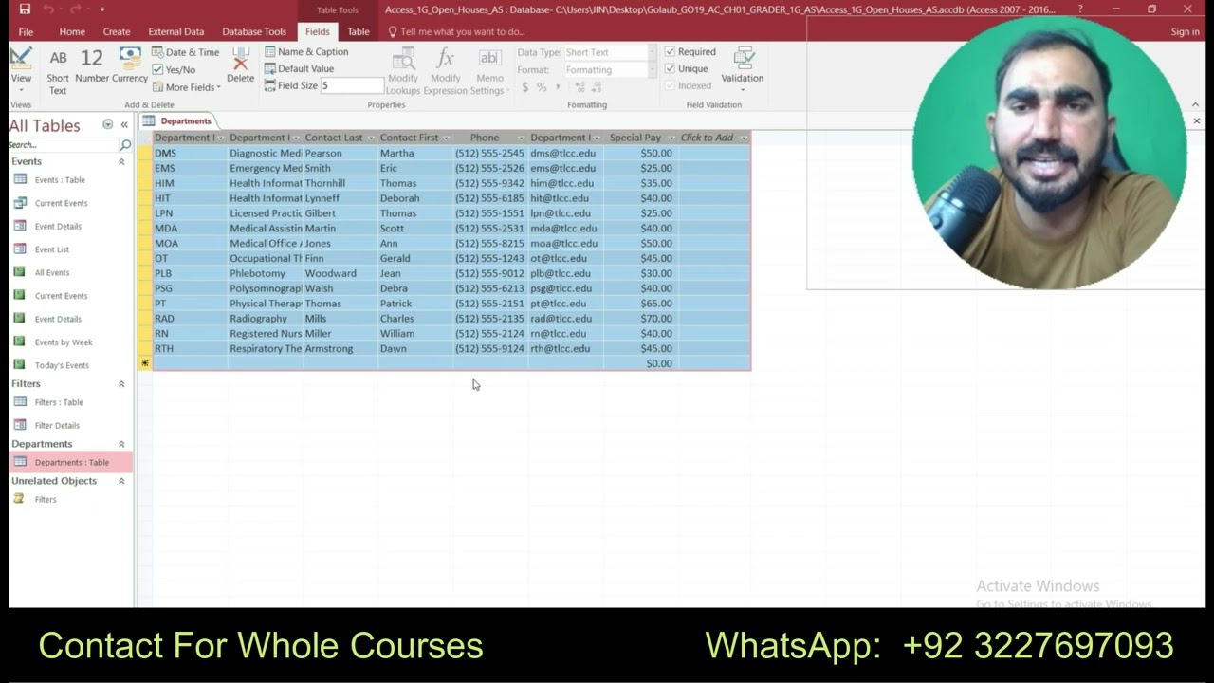Open the File menu
The height and width of the screenshot is (683, 1214).
(26, 31)
